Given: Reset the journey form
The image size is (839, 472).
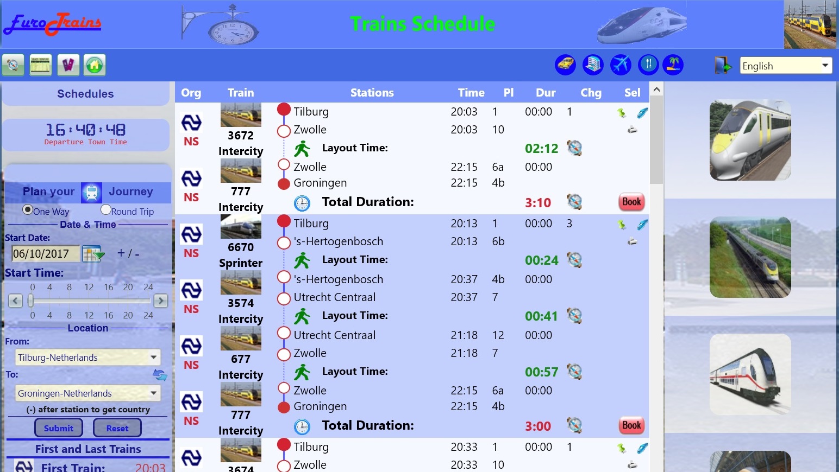Looking at the screenshot, I should [x=117, y=428].
